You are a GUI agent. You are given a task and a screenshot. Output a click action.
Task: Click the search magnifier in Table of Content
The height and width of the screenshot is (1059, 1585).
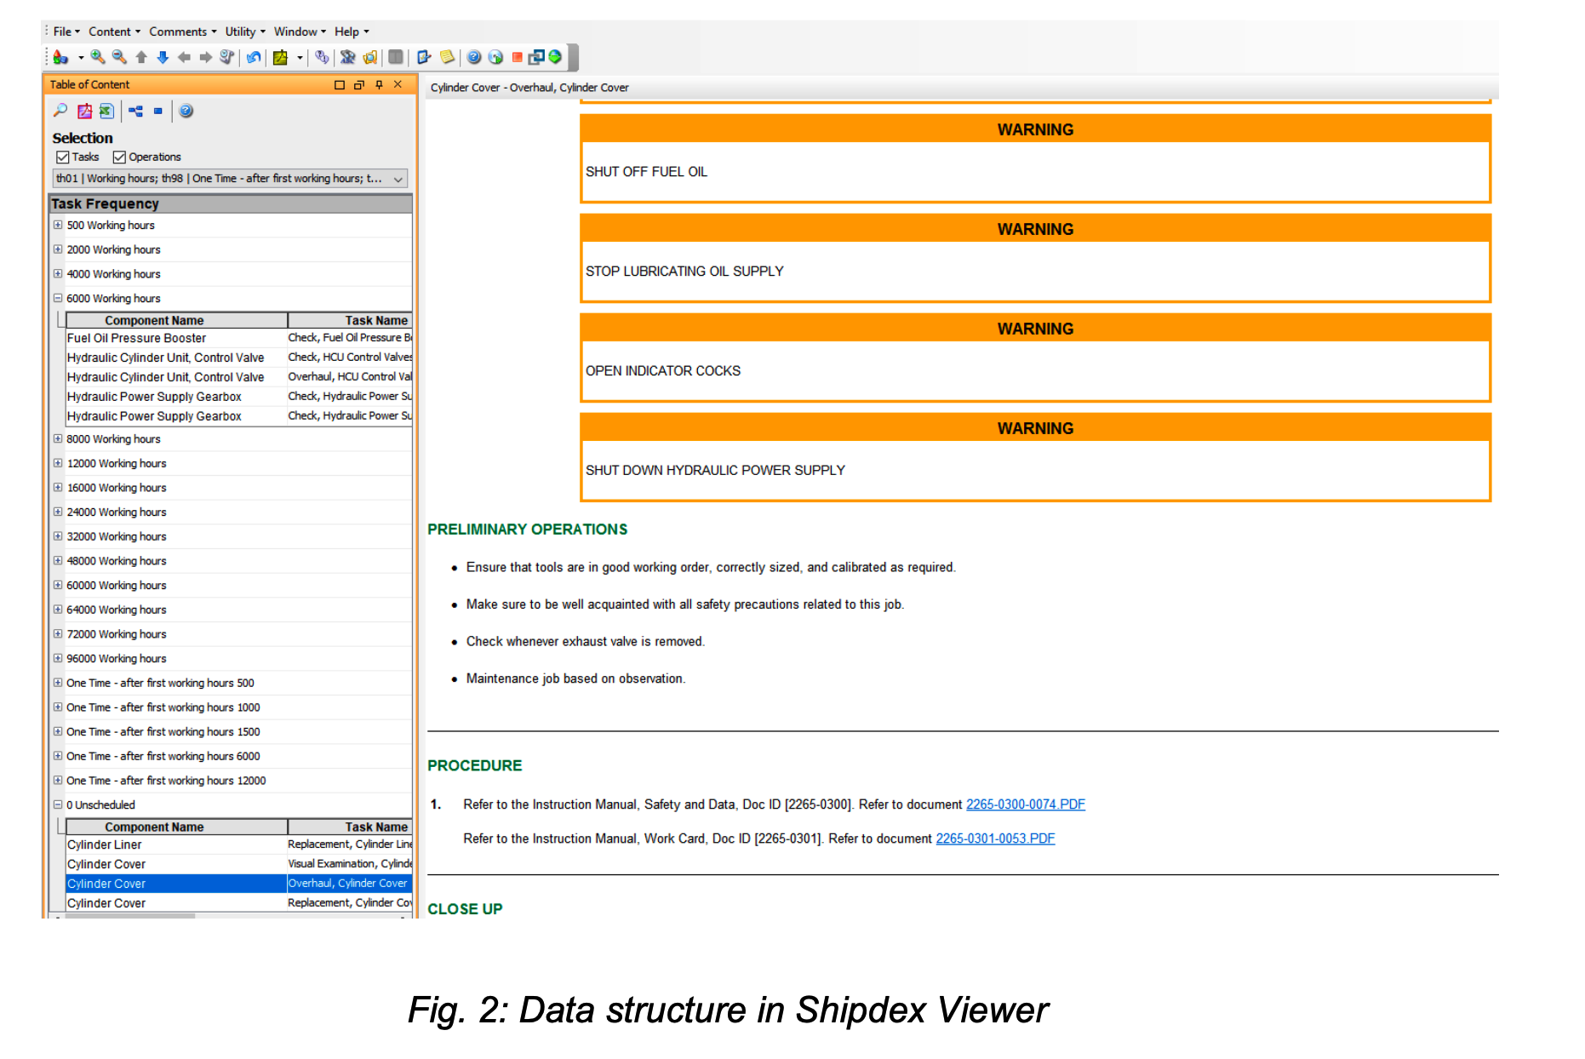point(60,111)
